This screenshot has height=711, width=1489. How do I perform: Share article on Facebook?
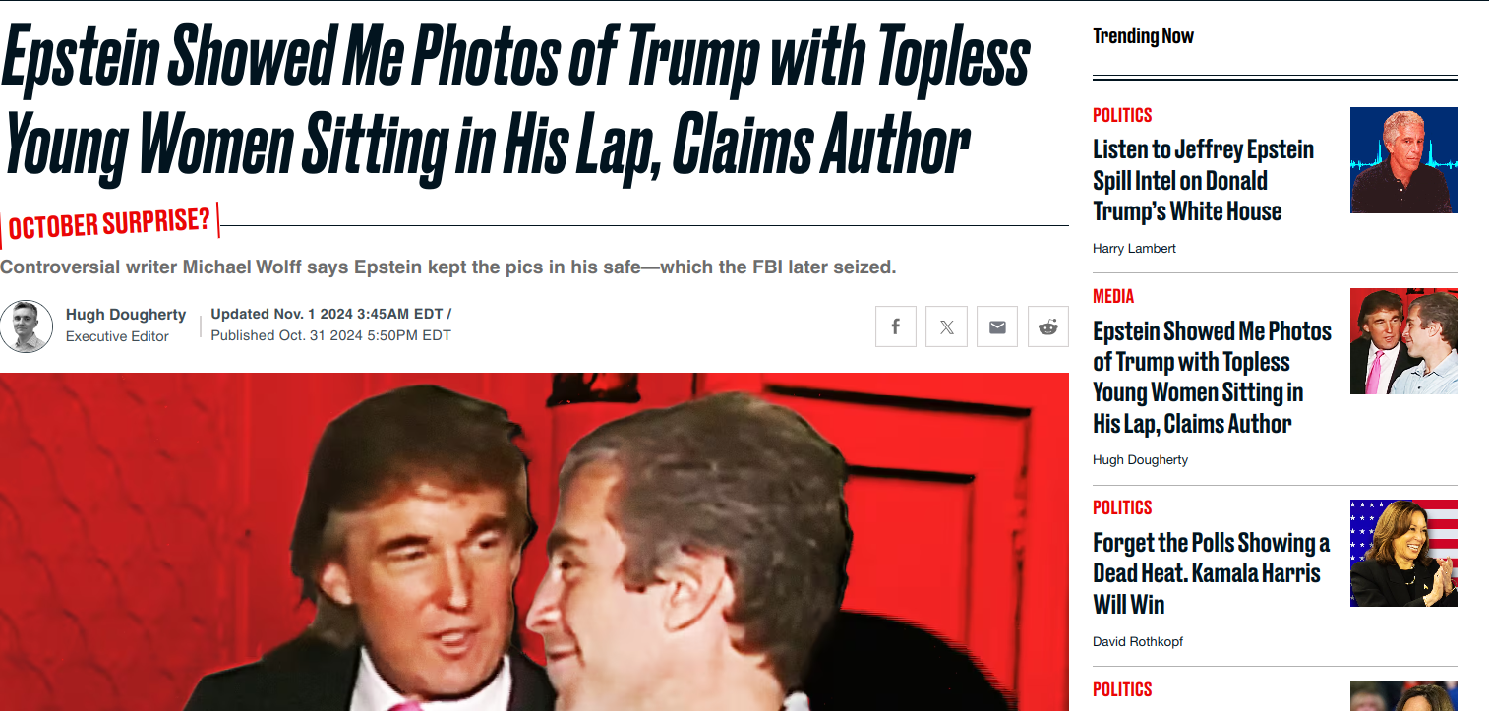pyautogui.click(x=896, y=326)
